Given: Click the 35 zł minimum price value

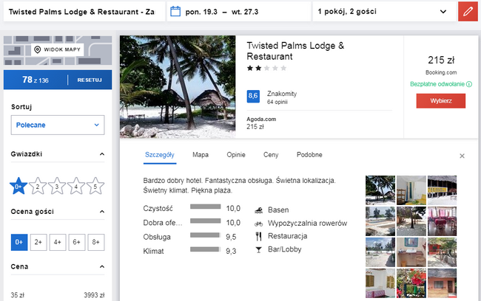Looking at the screenshot, I should 18,295.
